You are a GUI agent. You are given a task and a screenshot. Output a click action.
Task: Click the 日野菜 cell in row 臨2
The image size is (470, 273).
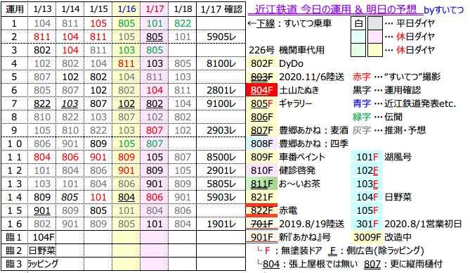click(42, 250)
